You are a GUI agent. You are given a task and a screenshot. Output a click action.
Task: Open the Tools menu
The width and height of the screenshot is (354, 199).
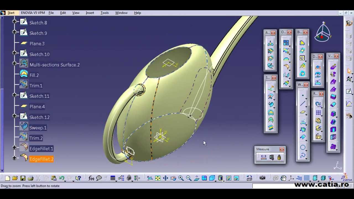click(105, 13)
